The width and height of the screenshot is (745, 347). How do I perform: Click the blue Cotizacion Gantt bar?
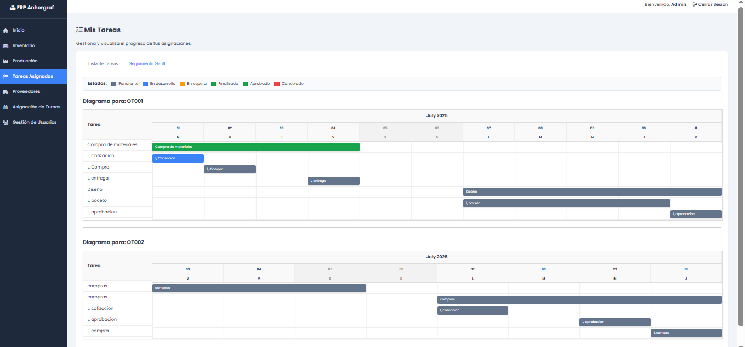click(178, 158)
